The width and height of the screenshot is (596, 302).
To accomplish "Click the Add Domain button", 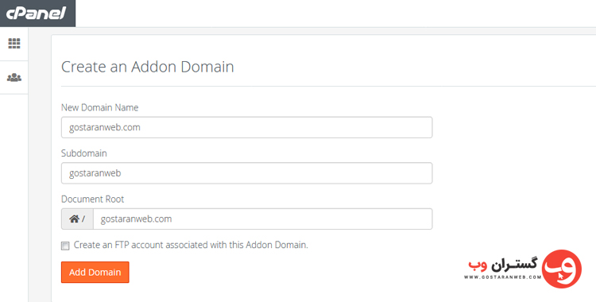I will point(95,273).
